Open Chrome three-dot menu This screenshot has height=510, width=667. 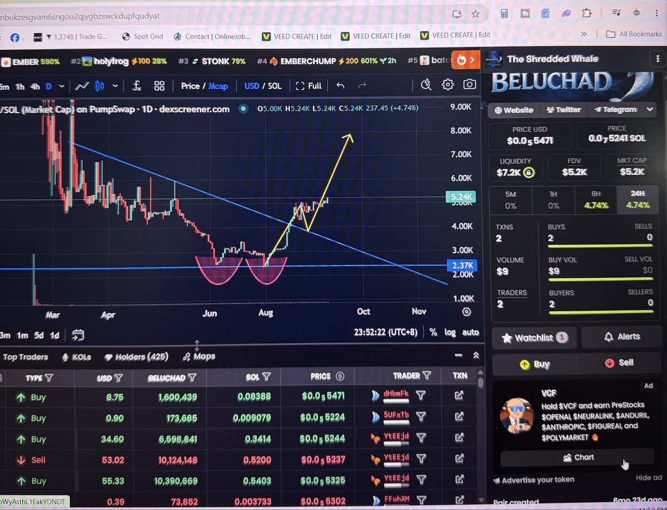657,13
